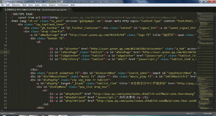Click the "liMainPage" id value
This screenshot has width=216, height=116.
[69, 52]
